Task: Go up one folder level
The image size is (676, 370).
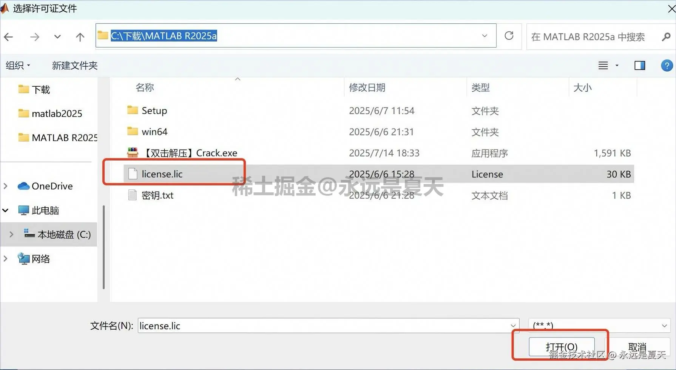Action: (x=80, y=37)
